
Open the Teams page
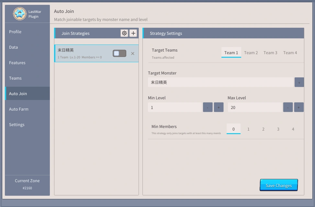27,78
